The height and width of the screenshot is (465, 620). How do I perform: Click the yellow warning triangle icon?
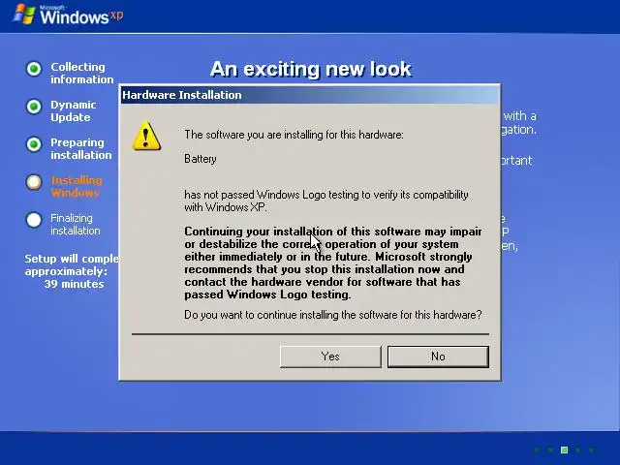[x=146, y=136]
